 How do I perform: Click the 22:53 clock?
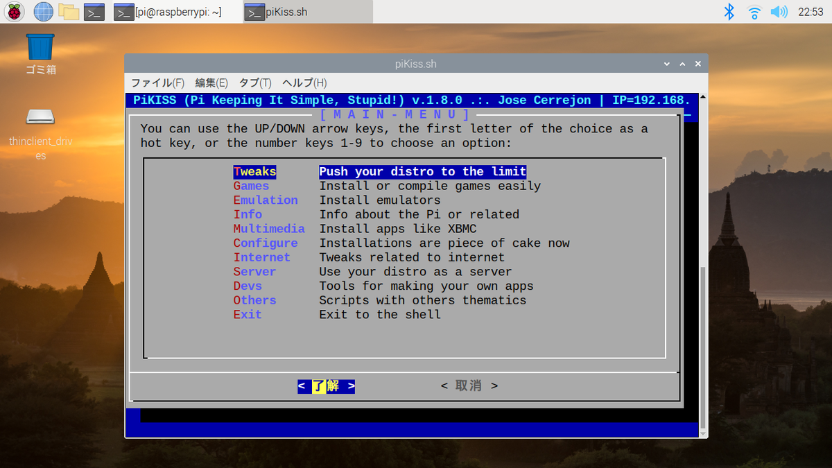811,12
